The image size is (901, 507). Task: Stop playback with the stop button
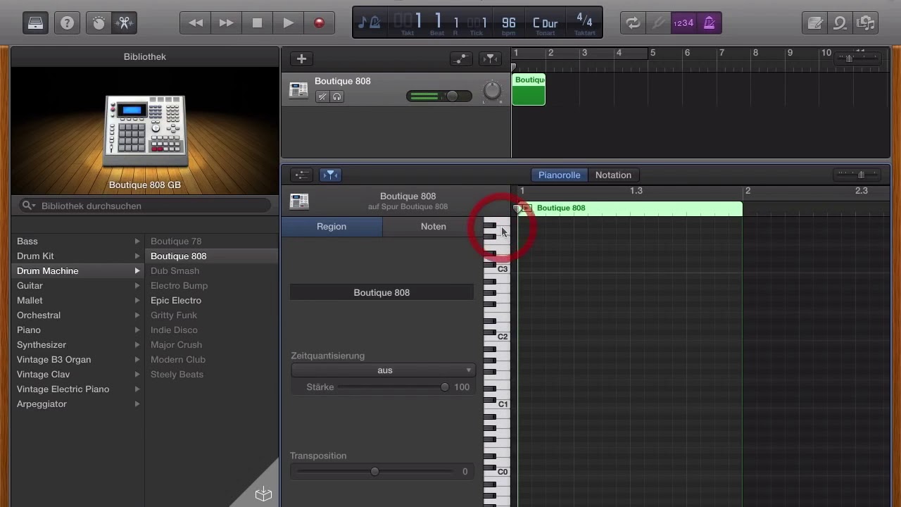[258, 23]
